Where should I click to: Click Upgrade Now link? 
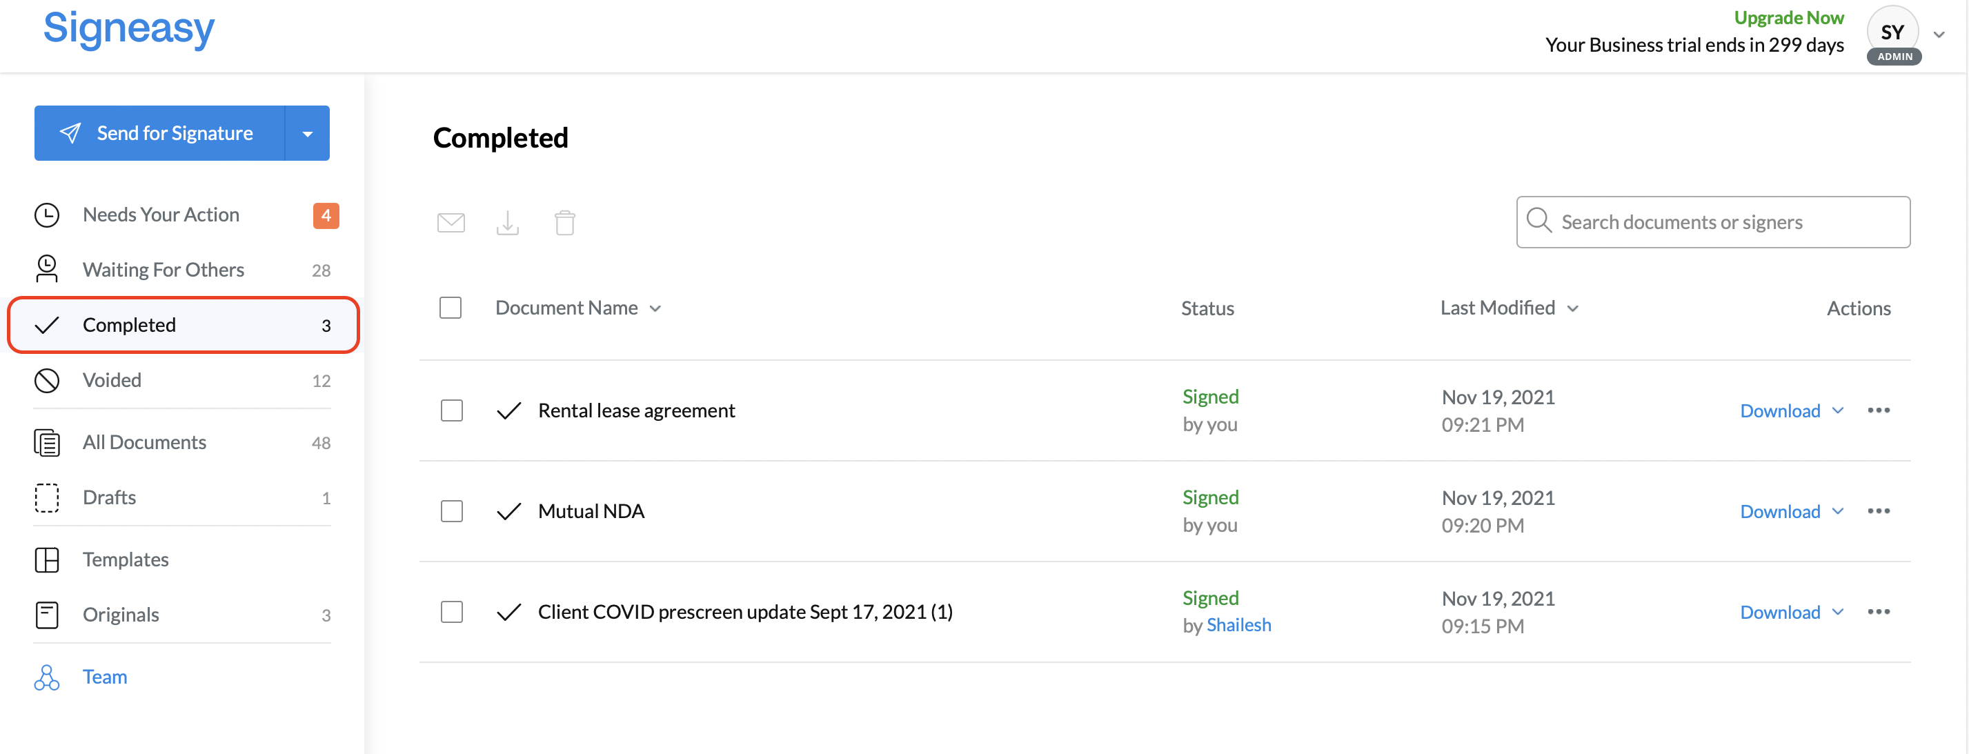pos(1789,17)
